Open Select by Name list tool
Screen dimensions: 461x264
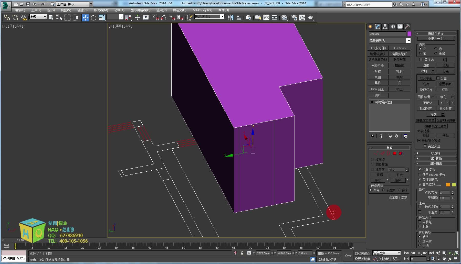pos(59,17)
